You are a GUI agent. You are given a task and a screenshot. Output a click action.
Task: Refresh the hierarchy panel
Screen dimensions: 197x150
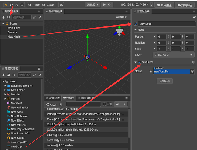tap(40, 17)
